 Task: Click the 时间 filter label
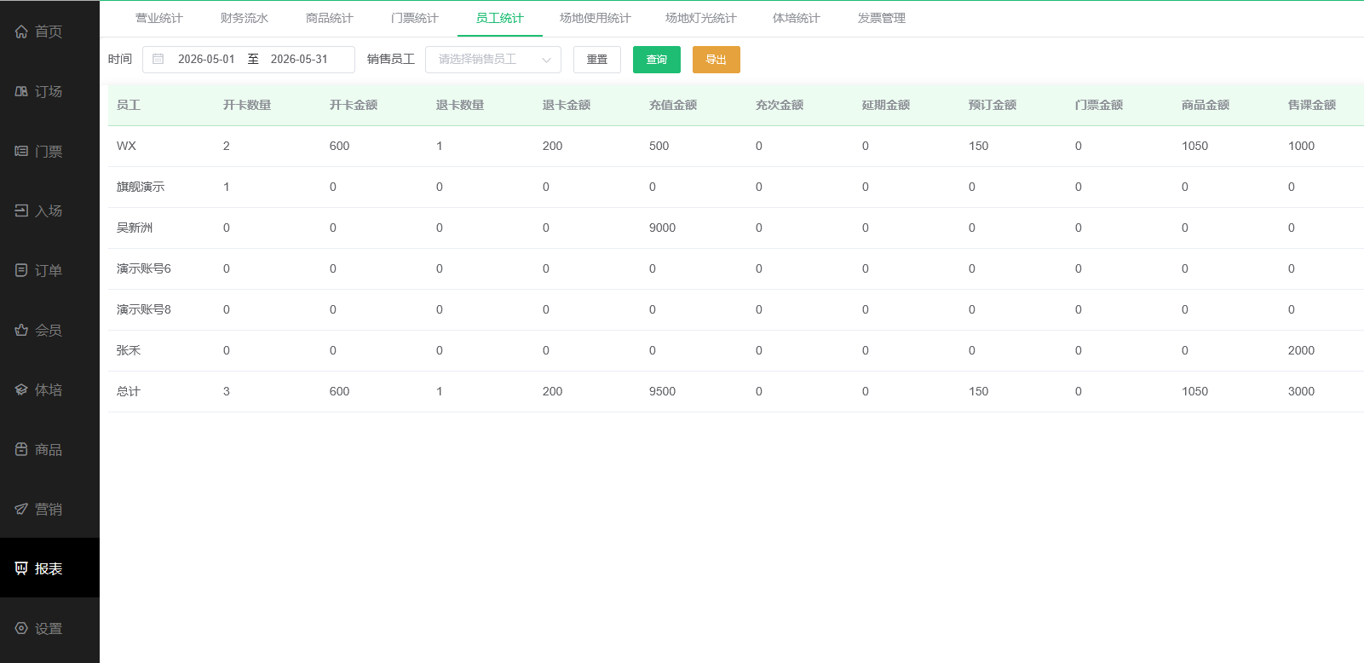click(120, 59)
